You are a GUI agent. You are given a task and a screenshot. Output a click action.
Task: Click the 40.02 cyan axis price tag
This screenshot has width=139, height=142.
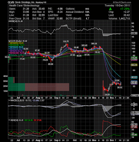(x=134, y=77)
